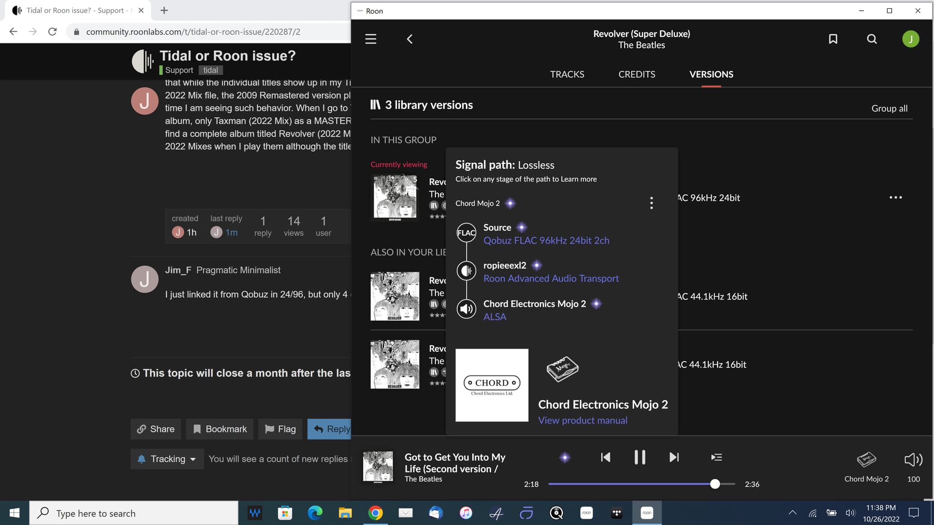Open three-dot menu in signal path popup
934x525 pixels.
tap(651, 203)
